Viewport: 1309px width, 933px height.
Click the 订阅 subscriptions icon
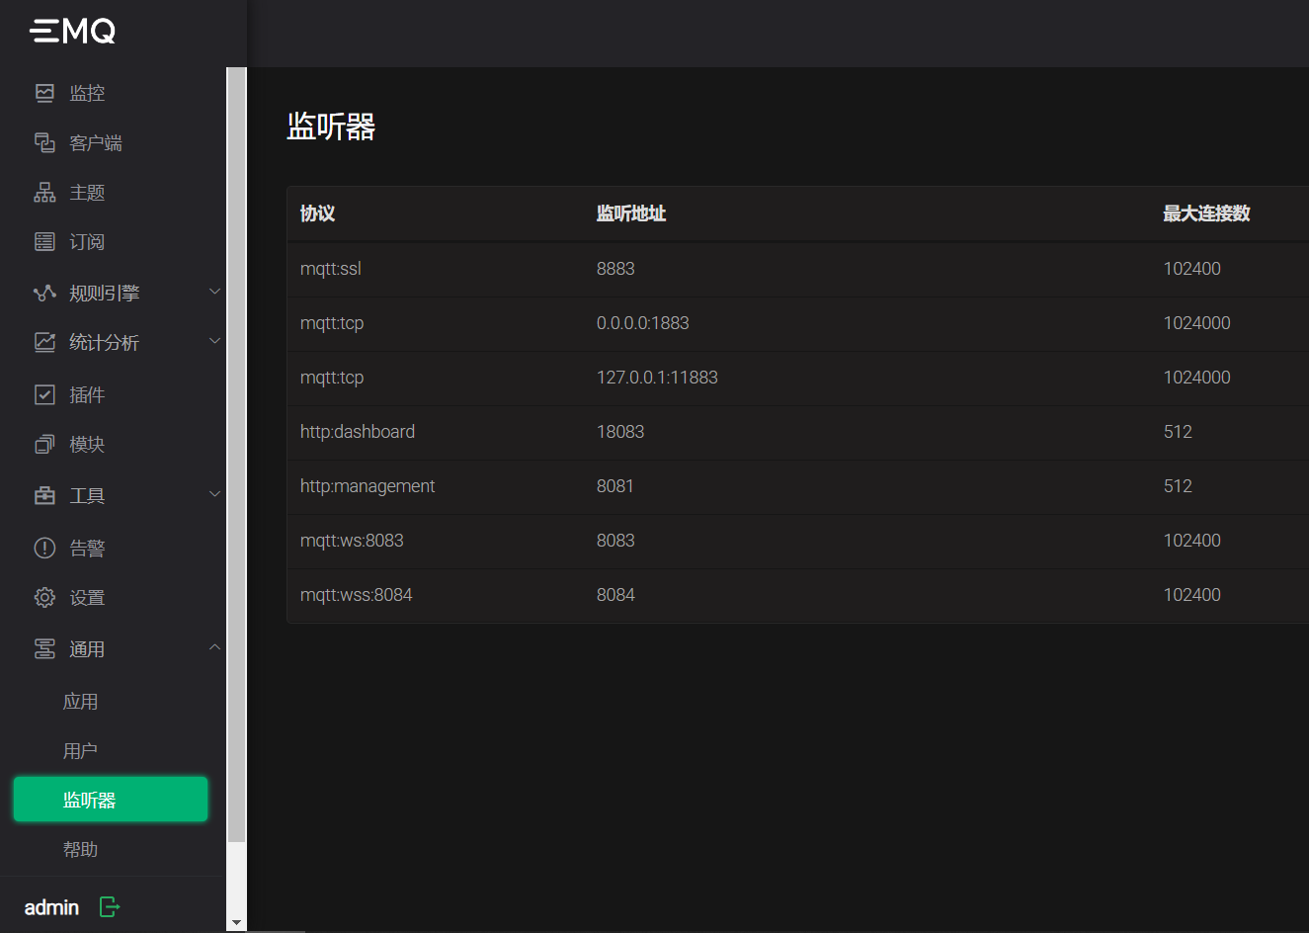point(44,241)
